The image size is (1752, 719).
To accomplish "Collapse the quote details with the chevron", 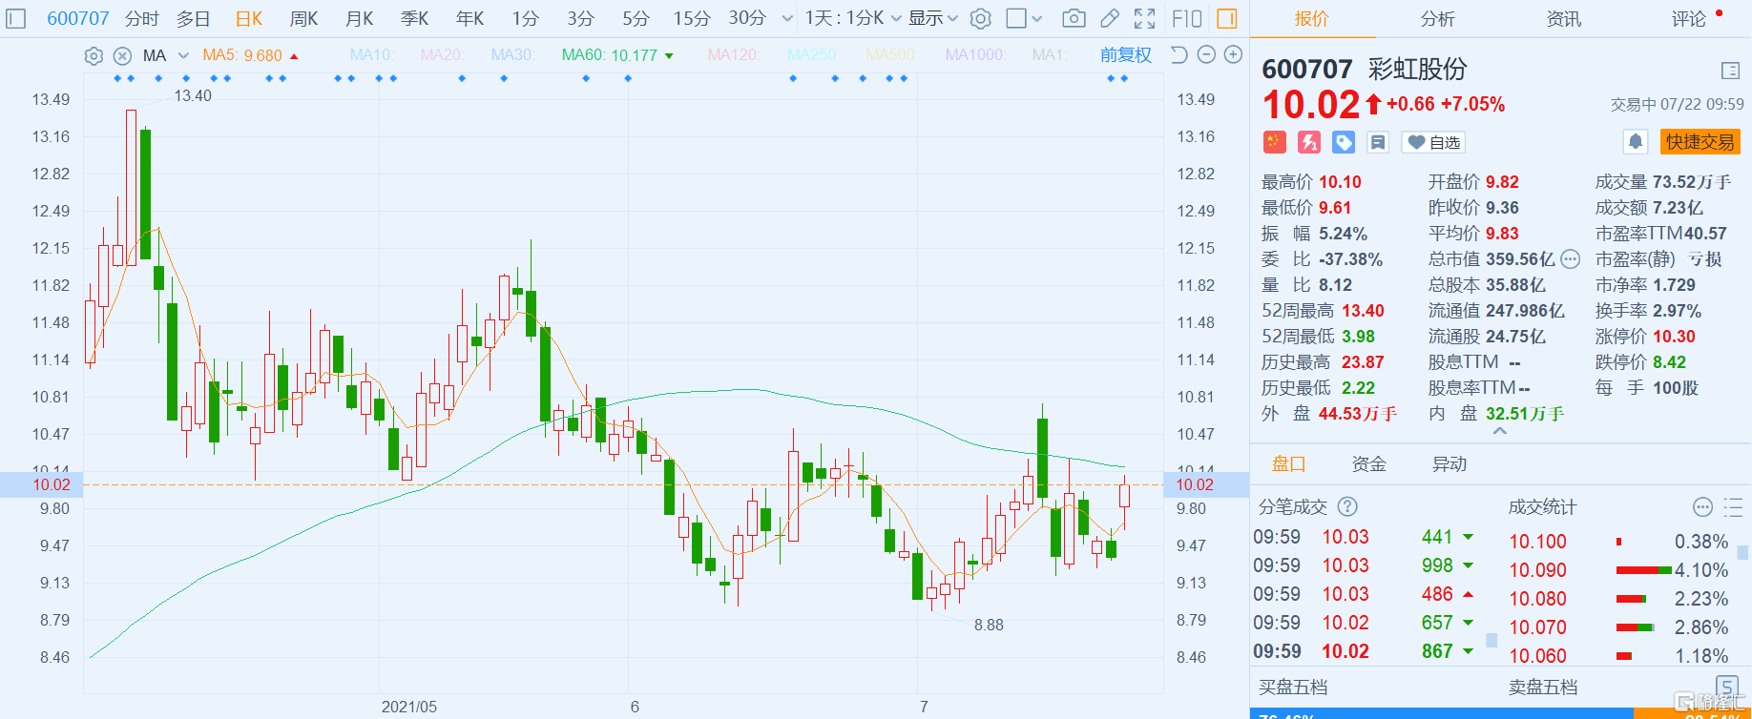I will pyautogui.click(x=1500, y=432).
